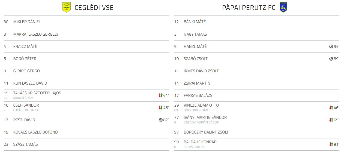Open Ceglédi VSE team name heading
This screenshot has height=155, width=344.
94,8
